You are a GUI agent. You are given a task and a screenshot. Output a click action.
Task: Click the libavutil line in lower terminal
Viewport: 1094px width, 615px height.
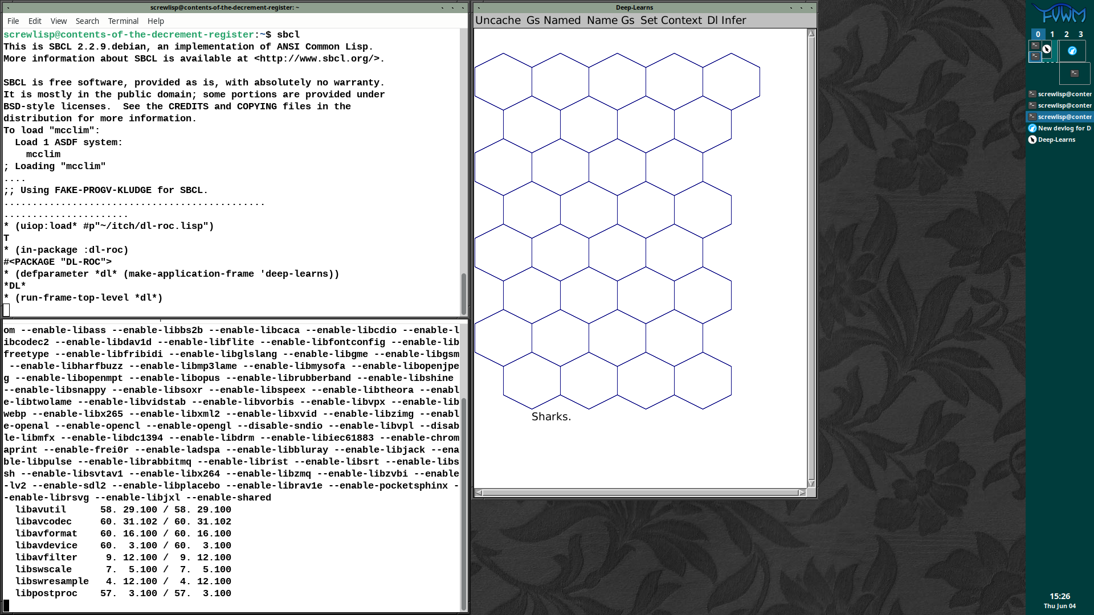click(123, 510)
